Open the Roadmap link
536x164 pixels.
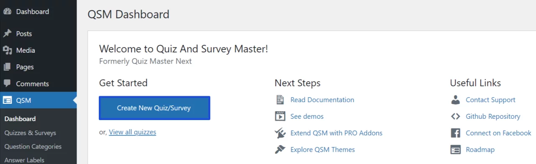click(x=480, y=149)
